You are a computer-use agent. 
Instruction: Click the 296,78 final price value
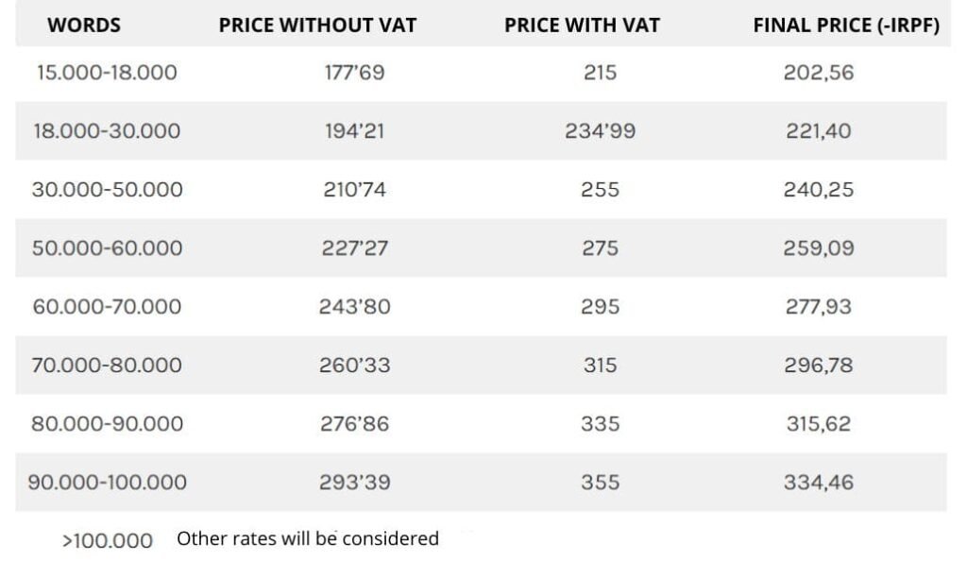pyautogui.click(x=819, y=366)
